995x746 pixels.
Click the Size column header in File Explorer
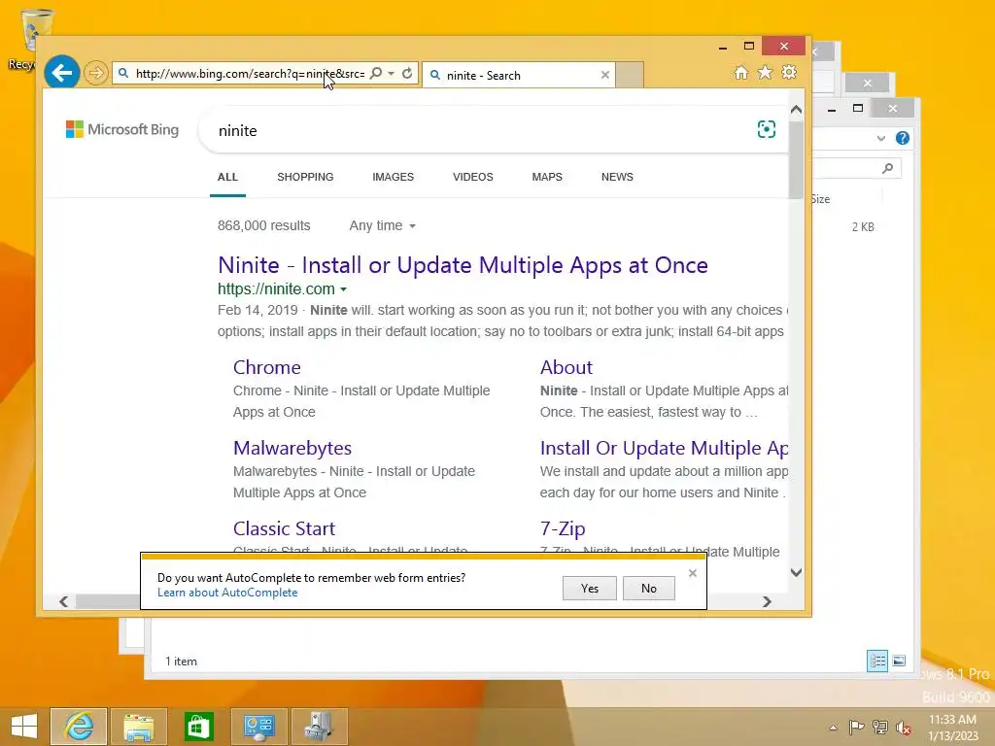click(x=820, y=199)
